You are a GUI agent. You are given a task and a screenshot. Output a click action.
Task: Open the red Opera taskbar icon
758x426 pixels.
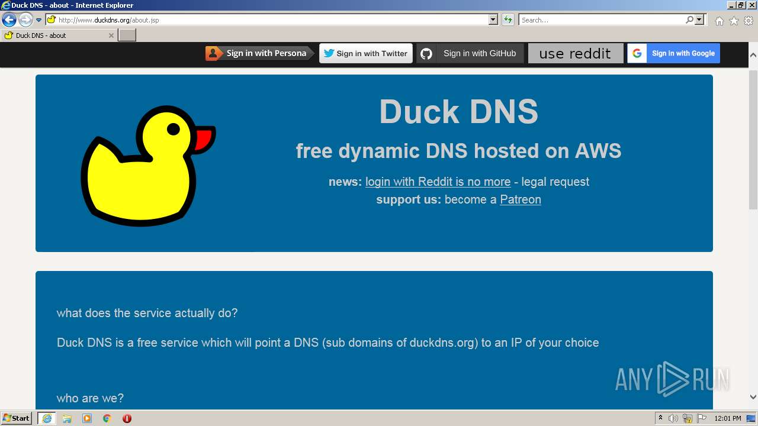[127, 418]
